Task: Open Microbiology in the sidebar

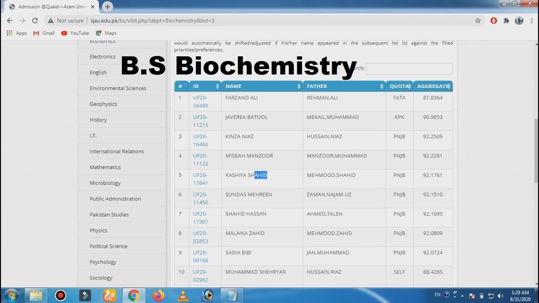Action: [105, 183]
